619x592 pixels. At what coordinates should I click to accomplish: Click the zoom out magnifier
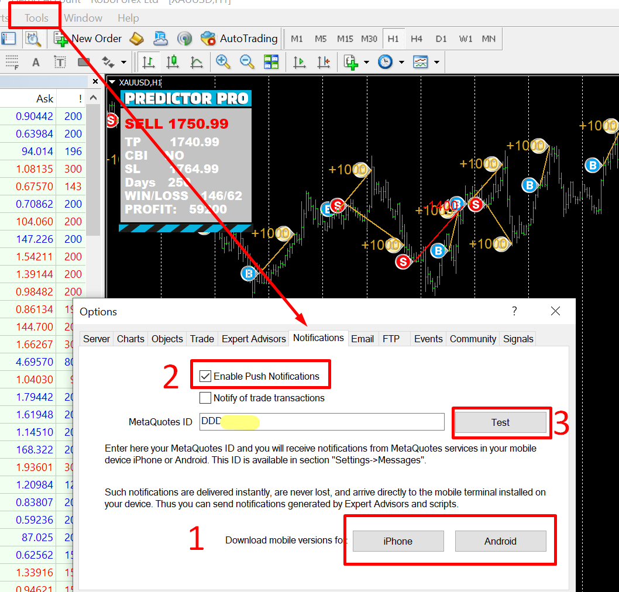click(247, 62)
